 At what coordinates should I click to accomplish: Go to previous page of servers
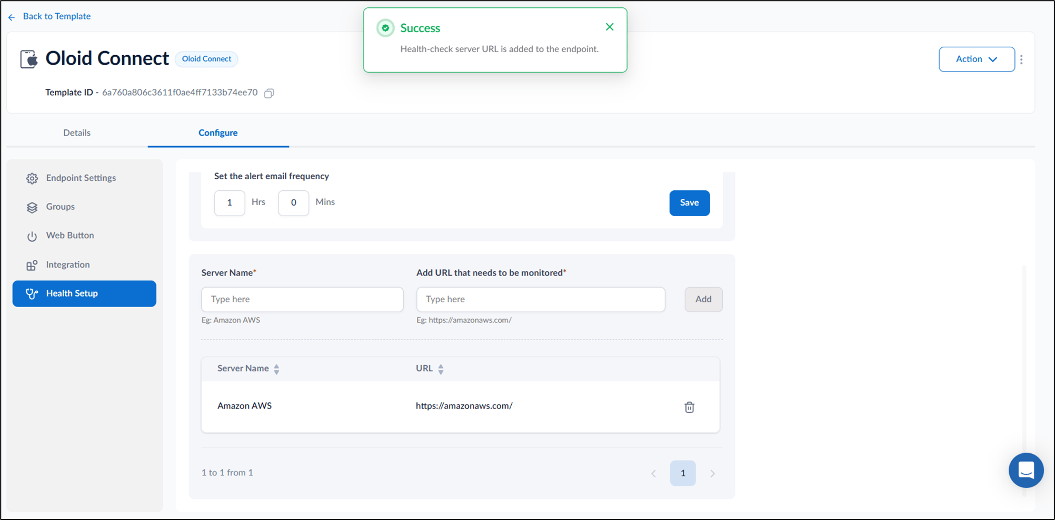[x=653, y=473]
